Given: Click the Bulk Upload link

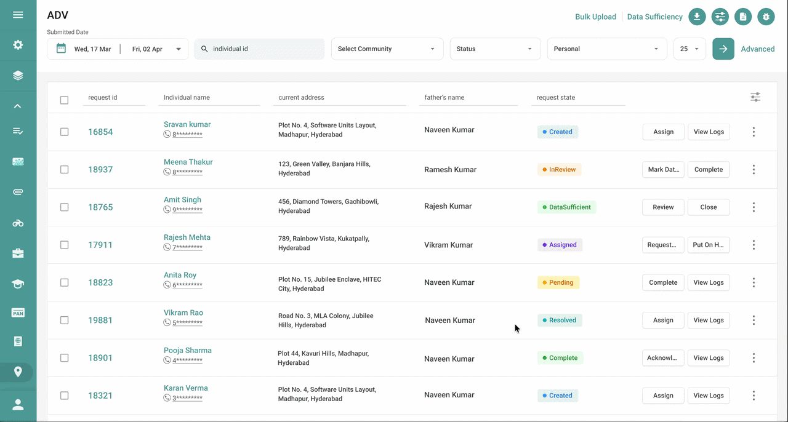Looking at the screenshot, I should tap(595, 17).
